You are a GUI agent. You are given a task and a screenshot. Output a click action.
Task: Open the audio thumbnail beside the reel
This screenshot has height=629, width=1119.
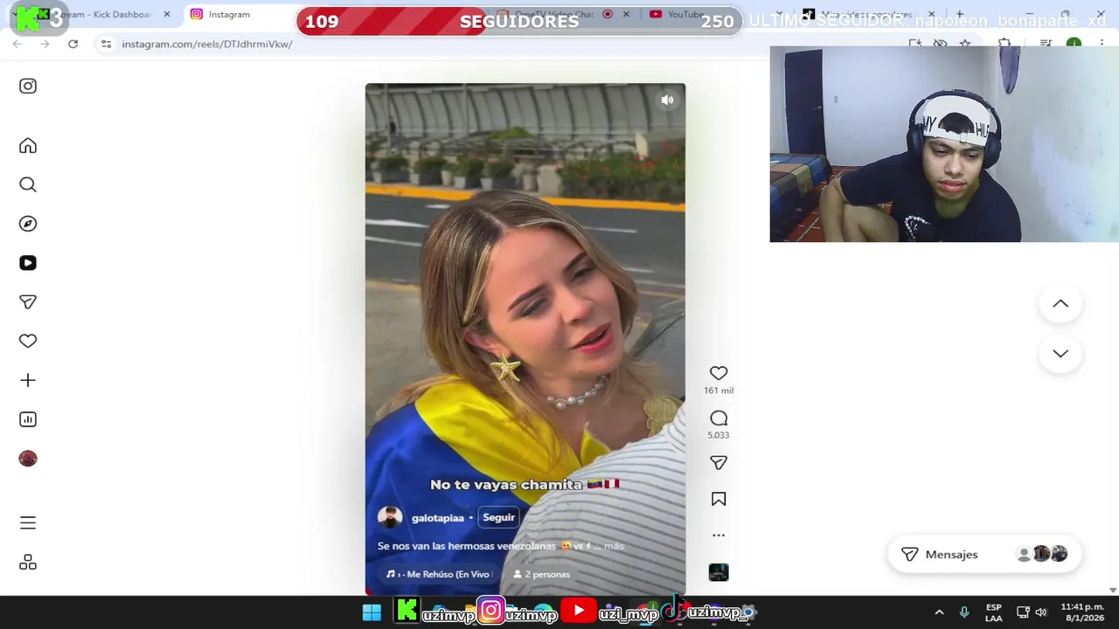click(719, 572)
